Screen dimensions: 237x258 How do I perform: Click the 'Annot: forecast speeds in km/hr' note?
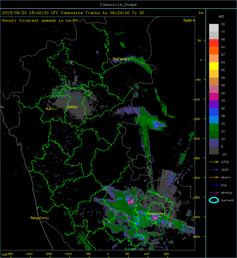[40, 21]
